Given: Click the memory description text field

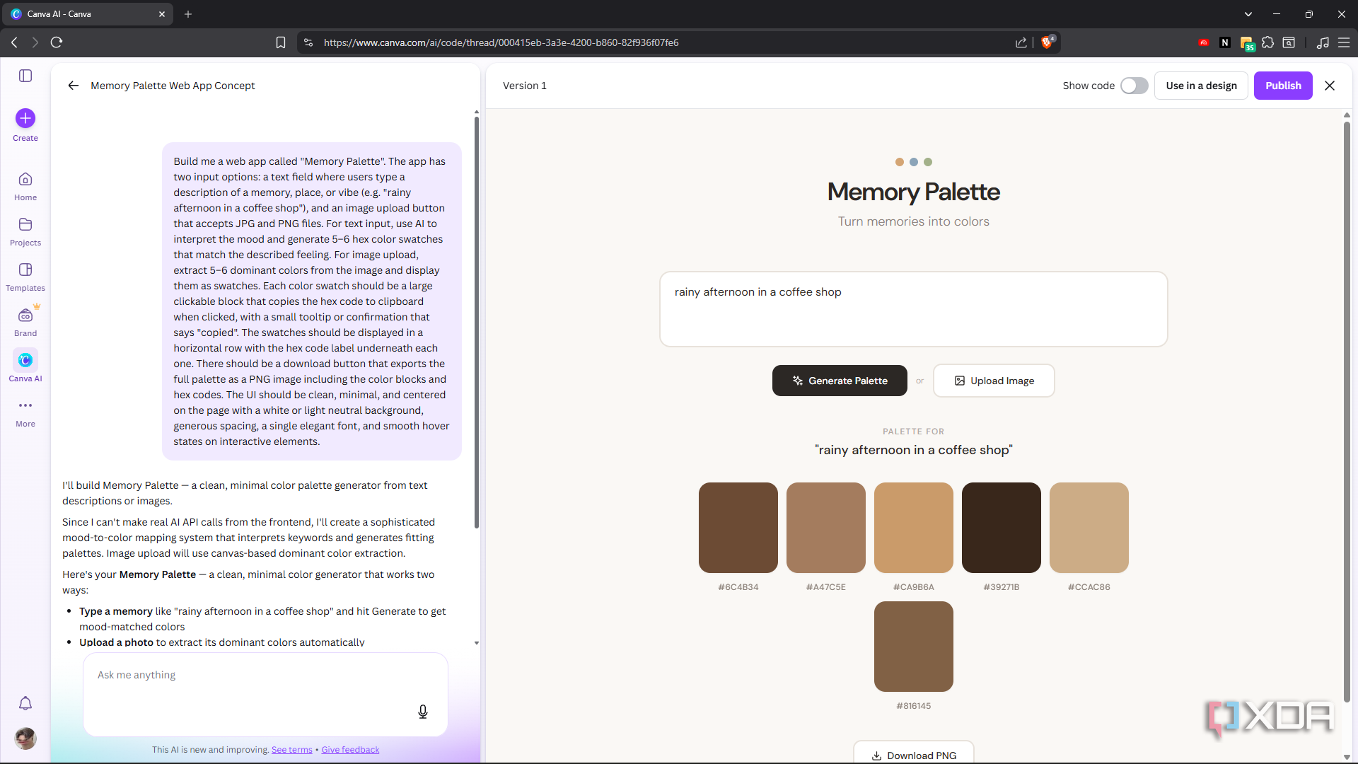Looking at the screenshot, I should click(914, 309).
